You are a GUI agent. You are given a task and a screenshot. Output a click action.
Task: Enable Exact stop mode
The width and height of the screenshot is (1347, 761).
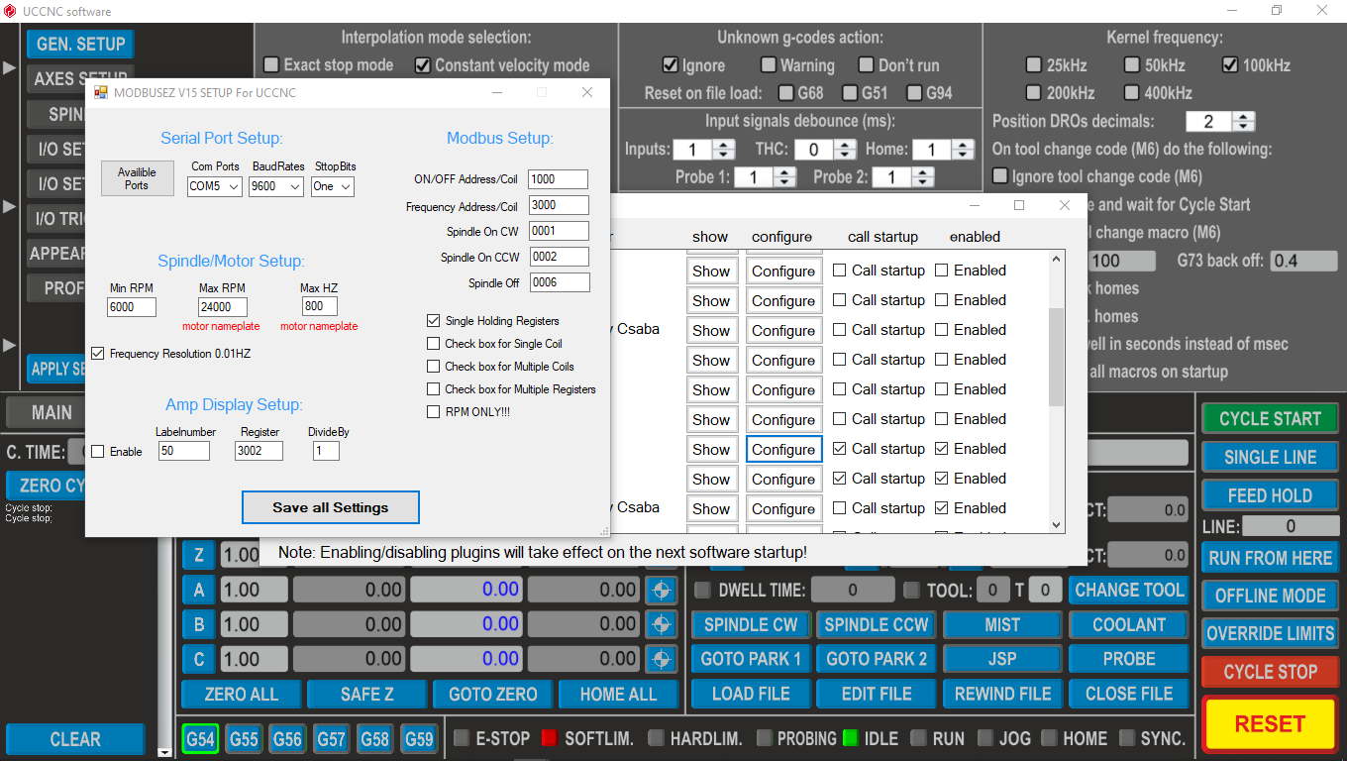pos(271,65)
